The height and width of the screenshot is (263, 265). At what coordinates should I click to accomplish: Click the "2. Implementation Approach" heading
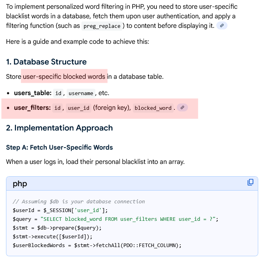[x=59, y=128]
